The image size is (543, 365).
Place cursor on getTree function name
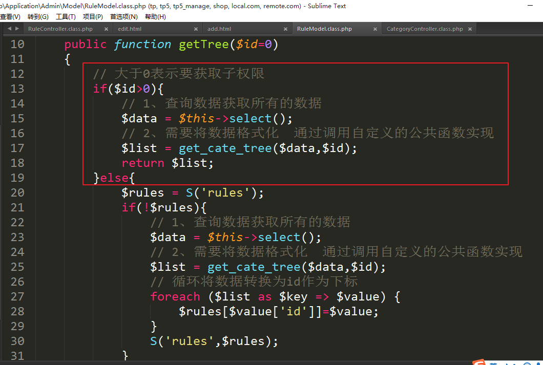point(203,45)
